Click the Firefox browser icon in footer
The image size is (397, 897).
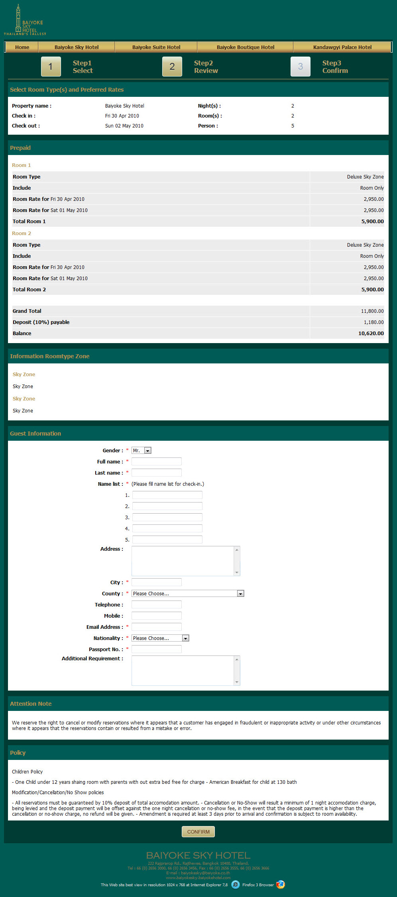tap(281, 884)
